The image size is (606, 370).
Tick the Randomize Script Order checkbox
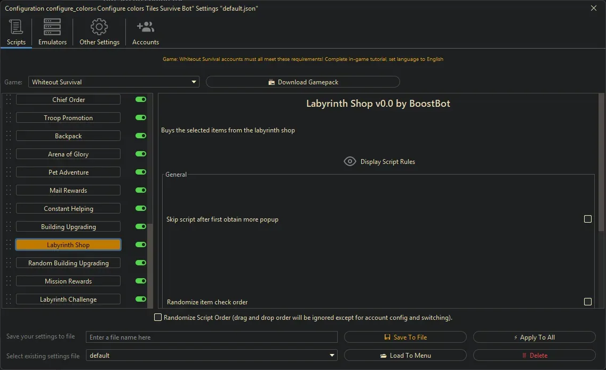[158, 317]
